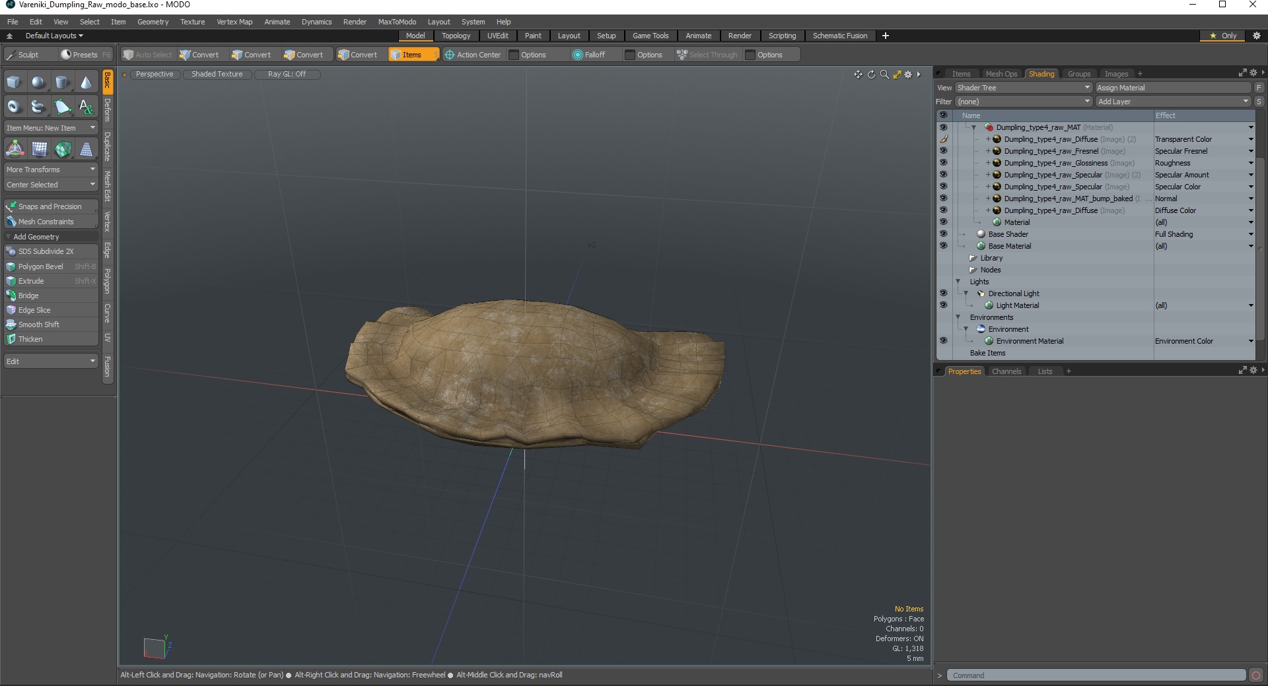Toggle visibility of Directional Light
1268x686 pixels.
tap(943, 294)
